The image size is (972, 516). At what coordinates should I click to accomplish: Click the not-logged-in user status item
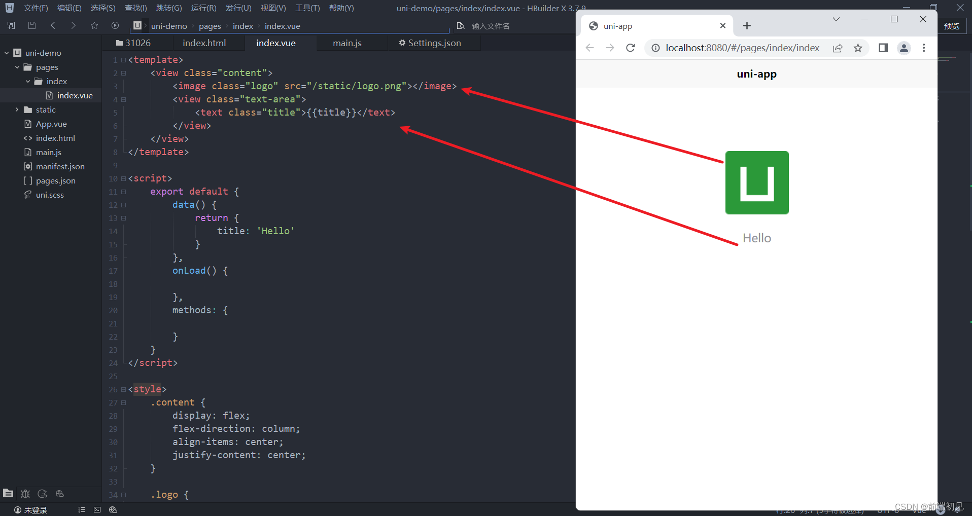[x=31, y=510]
